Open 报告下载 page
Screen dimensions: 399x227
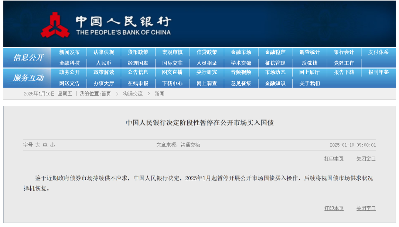(x=344, y=72)
